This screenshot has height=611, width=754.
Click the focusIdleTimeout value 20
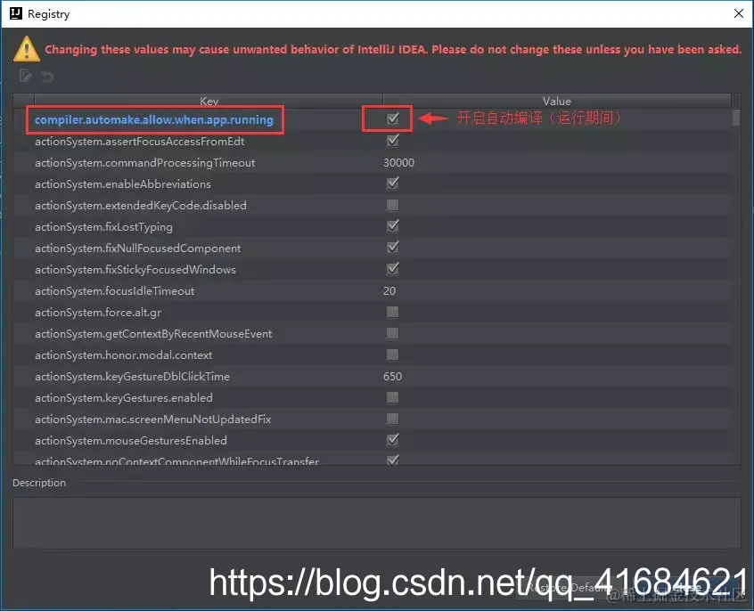[389, 291]
